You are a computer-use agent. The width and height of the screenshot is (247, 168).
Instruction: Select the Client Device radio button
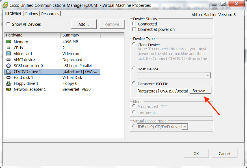(x=134, y=44)
